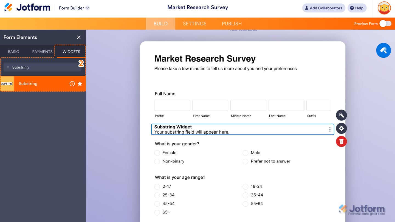Expand the Form Builder dropdown
The width and height of the screenshot is (395, 222).
pyautogui.click(x=88, y=8)
